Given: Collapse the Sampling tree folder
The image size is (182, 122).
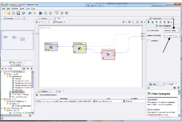Looking at the screenshot, I should pyautogui.click(x=8, y=77).
